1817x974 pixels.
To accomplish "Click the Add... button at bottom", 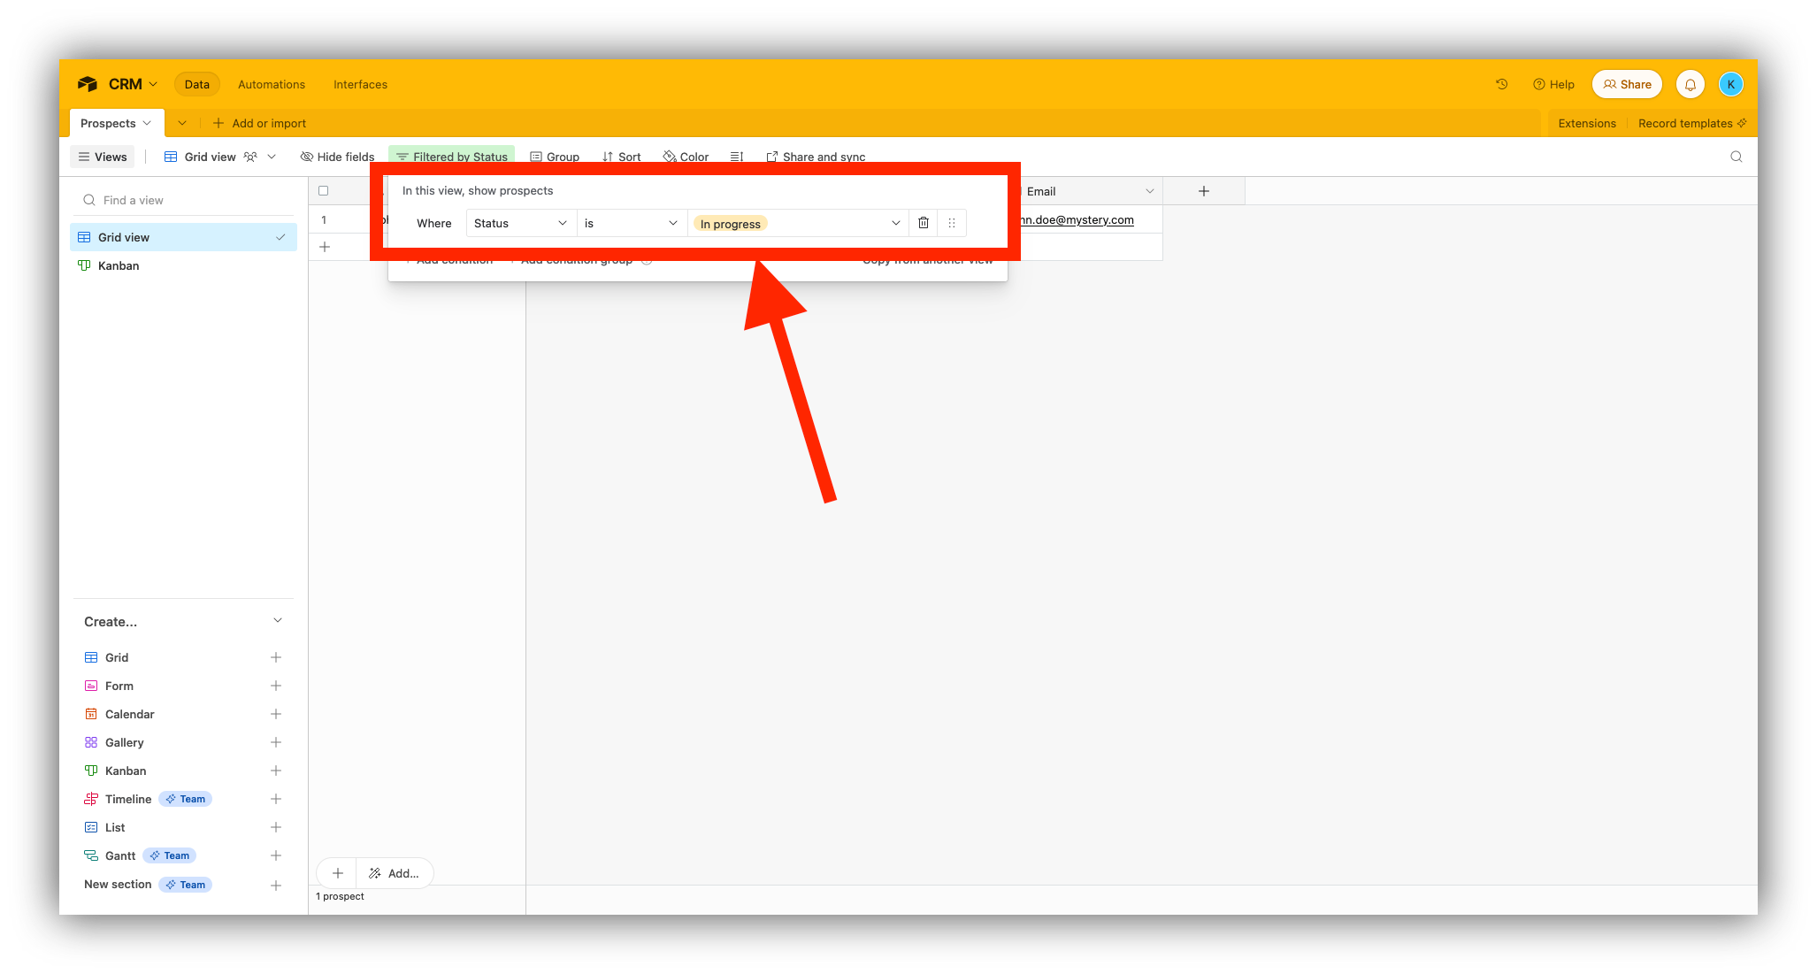I will coord(395,873).
